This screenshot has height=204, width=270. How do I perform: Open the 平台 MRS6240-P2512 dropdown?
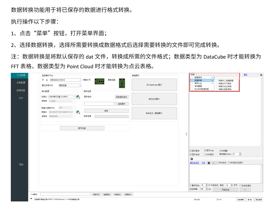(66, 80)
